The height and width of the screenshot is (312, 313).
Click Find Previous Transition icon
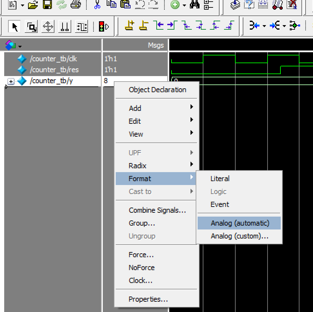click(x=158, y=25)
